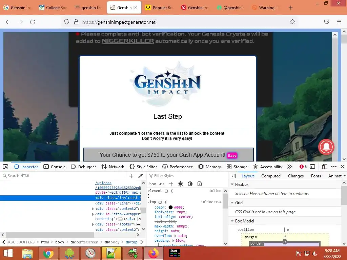Open the Storage tab
This screenshot has width=347, height=260.
click(x=237, y=167)
